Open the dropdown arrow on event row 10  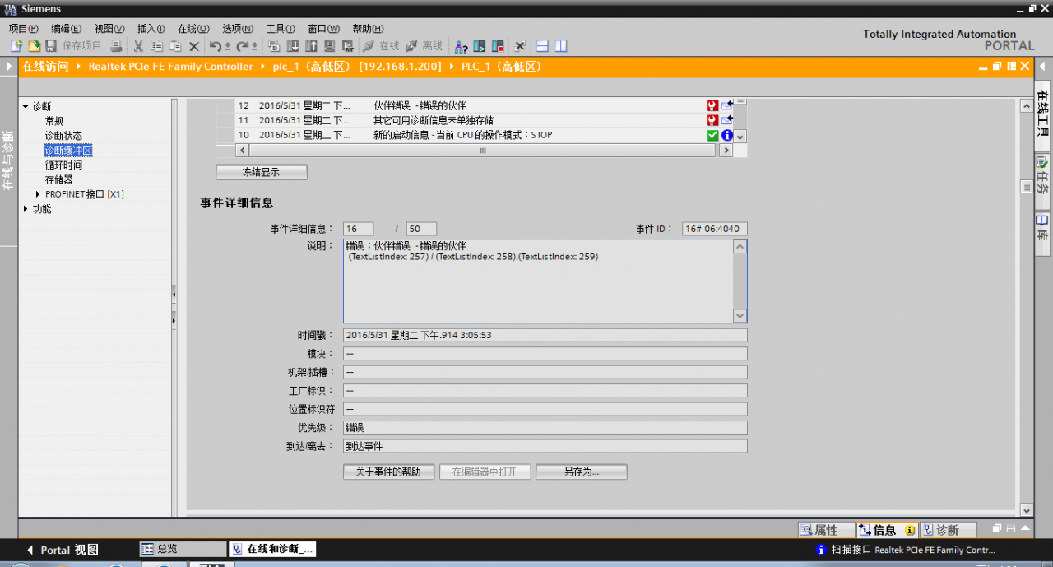click(738, 135)
